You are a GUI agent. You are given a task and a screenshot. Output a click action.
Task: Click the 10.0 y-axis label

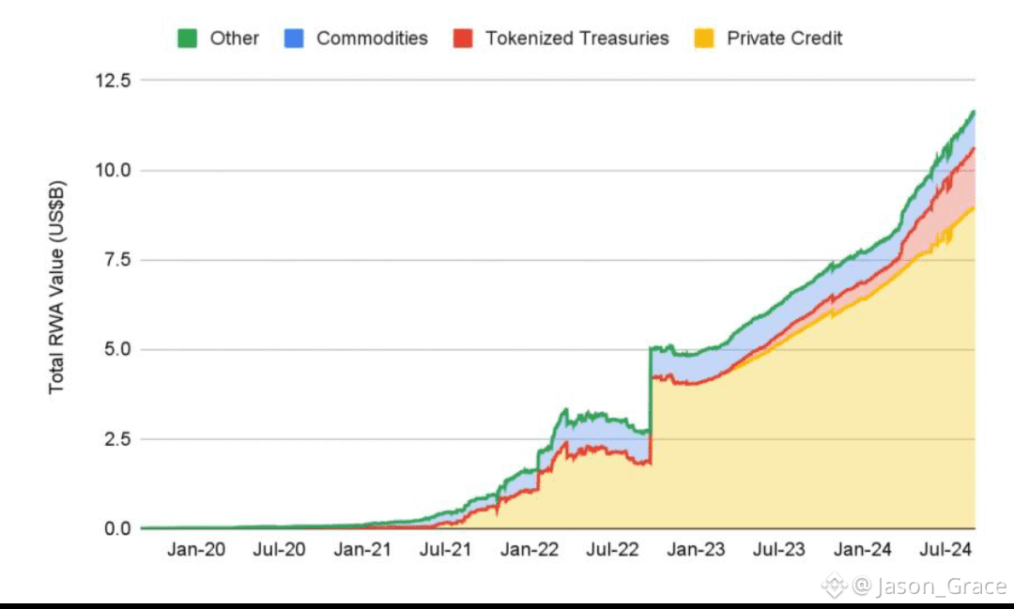112,171
